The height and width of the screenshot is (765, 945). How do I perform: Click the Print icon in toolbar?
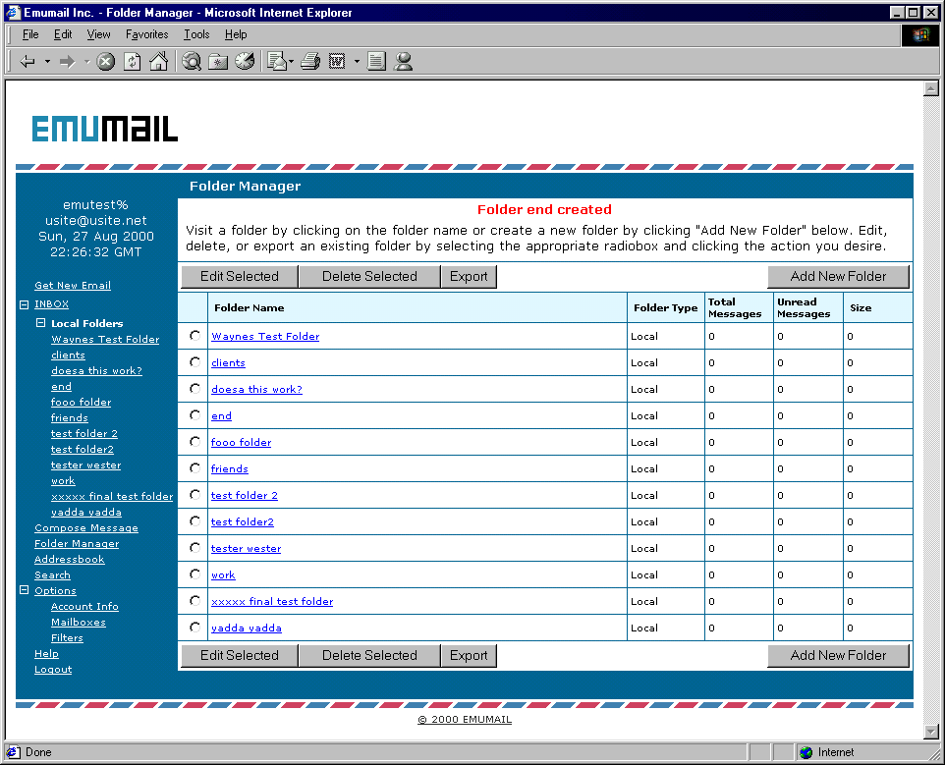pyautogui.click(x=310, y=61)
